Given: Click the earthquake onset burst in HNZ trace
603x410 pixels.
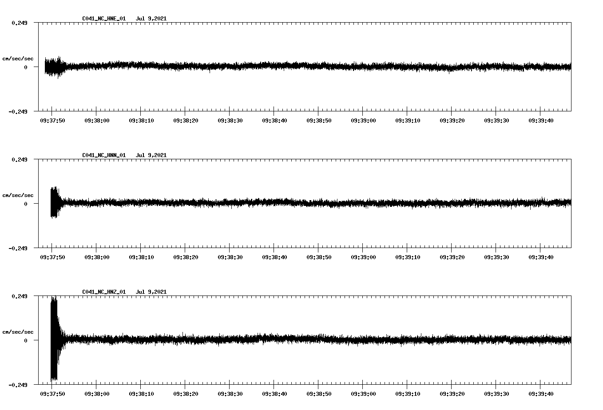Looking at the screenshot, I should click(x=54, y=339).
